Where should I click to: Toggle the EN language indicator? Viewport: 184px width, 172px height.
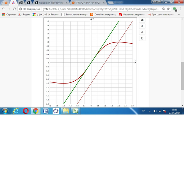click(x=144, y=111)
